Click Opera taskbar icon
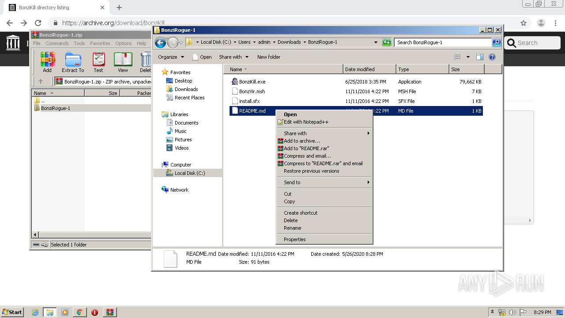 pos(94,312)
